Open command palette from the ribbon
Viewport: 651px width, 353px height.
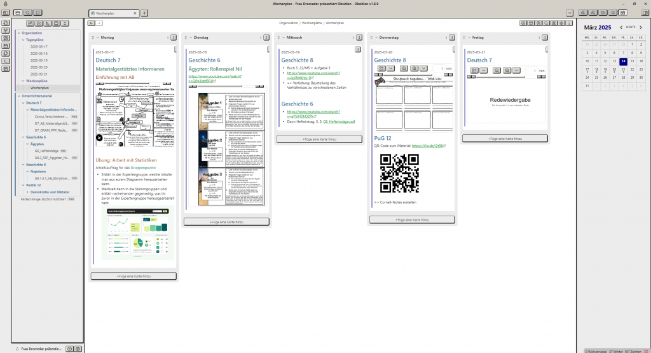(x=6, y=61)
